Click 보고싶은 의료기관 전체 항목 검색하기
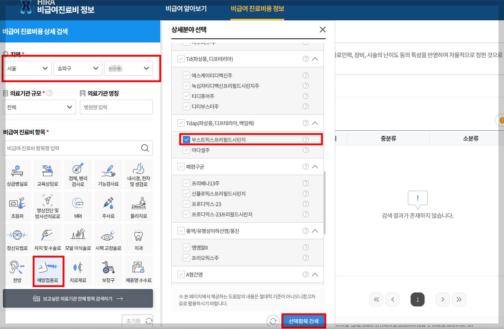The width and height of the screenshot is (504, 329). 78,298
